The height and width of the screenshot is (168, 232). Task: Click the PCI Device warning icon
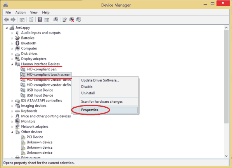(x=23, y=137)
